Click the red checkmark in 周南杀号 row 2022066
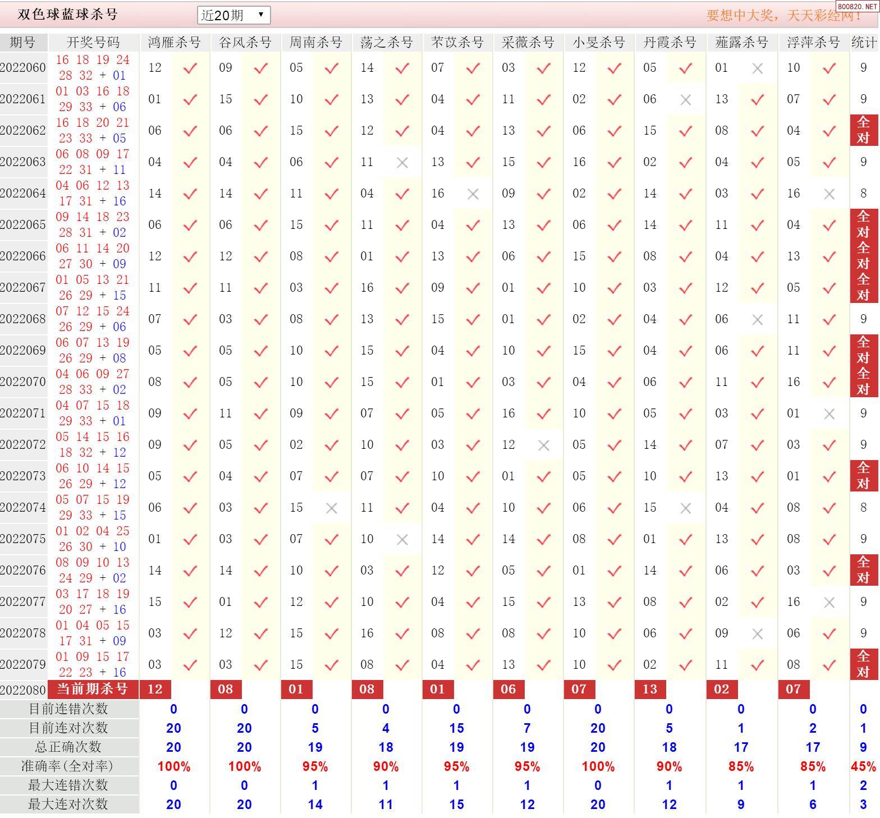880x818 pixels. pos(332,257)
